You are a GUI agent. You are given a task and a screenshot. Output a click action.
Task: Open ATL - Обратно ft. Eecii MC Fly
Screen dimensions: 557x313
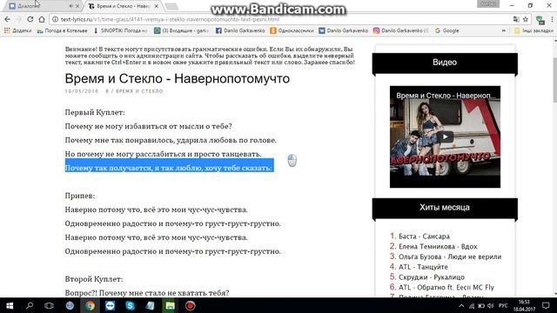[446, 288]
